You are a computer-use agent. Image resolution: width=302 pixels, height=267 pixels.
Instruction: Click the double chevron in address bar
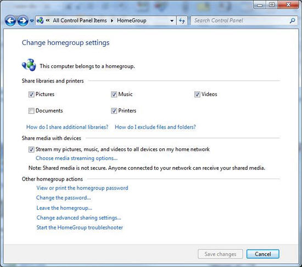pyautogui.click(x=48, y=20)
